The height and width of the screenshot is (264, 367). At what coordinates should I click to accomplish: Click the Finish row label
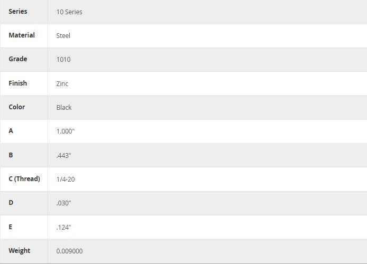click(18, 83)
